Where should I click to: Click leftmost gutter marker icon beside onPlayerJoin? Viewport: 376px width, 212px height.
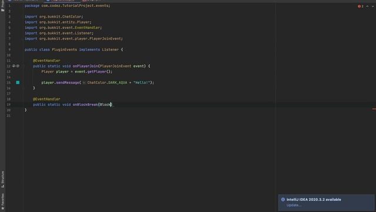[14, 66]
